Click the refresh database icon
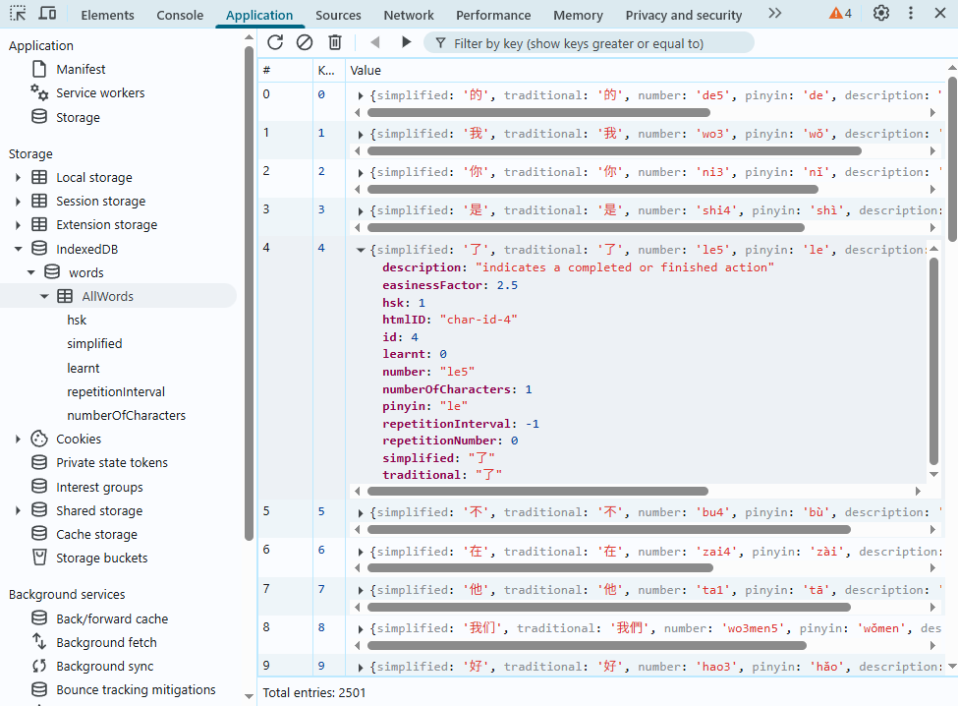 [x=275, y=42]
